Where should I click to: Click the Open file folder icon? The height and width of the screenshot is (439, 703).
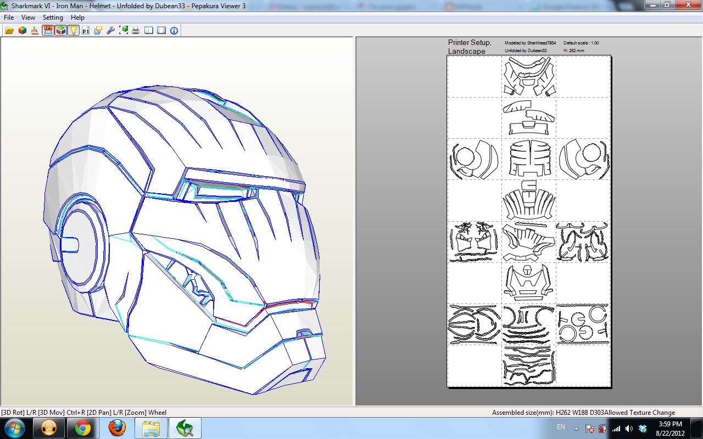click(9, 31)
